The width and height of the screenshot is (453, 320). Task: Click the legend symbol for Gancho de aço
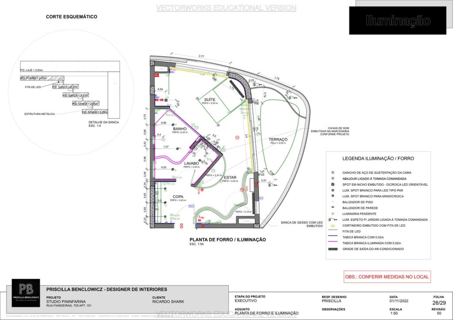coord(333,172)
